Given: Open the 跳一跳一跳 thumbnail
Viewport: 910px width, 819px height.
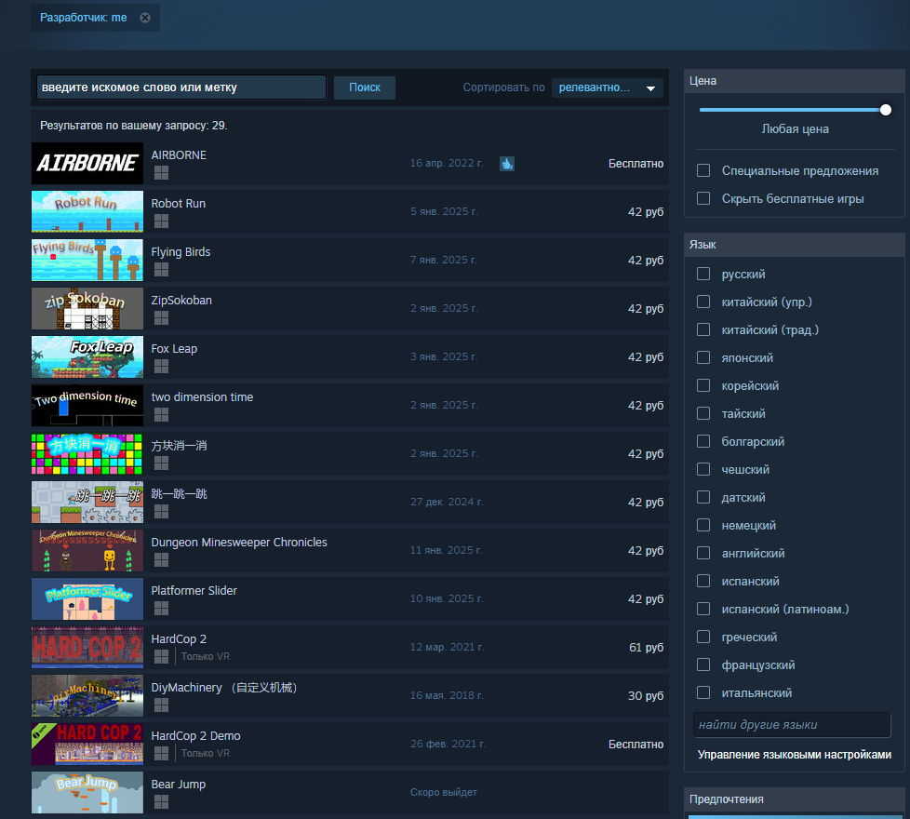Looking at the screenshot, I should click(x=87, y=502).
